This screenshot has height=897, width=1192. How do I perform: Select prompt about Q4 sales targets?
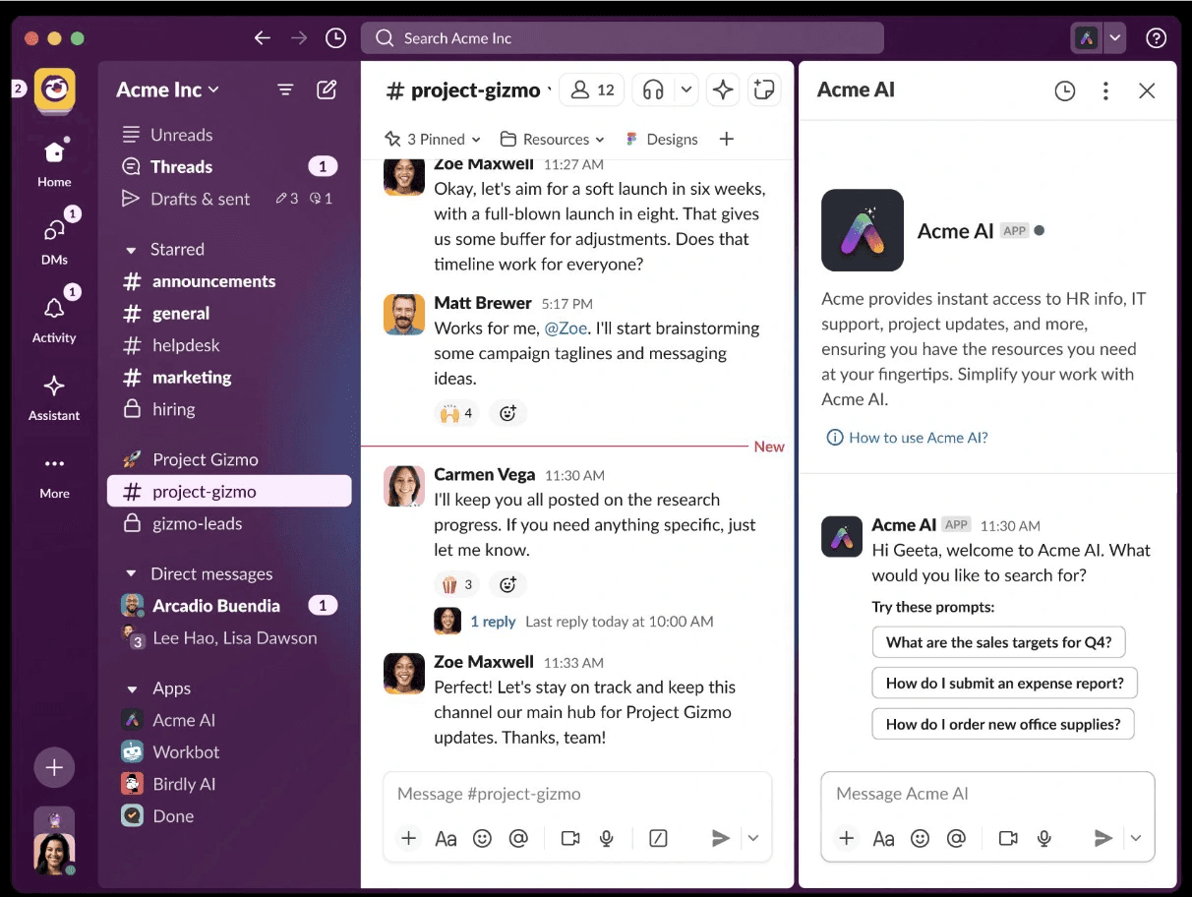pyautogui.click(x=998, y=642)
